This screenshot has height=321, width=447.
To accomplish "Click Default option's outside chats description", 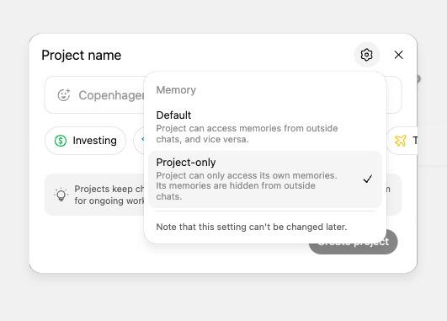I will [247, 134].
